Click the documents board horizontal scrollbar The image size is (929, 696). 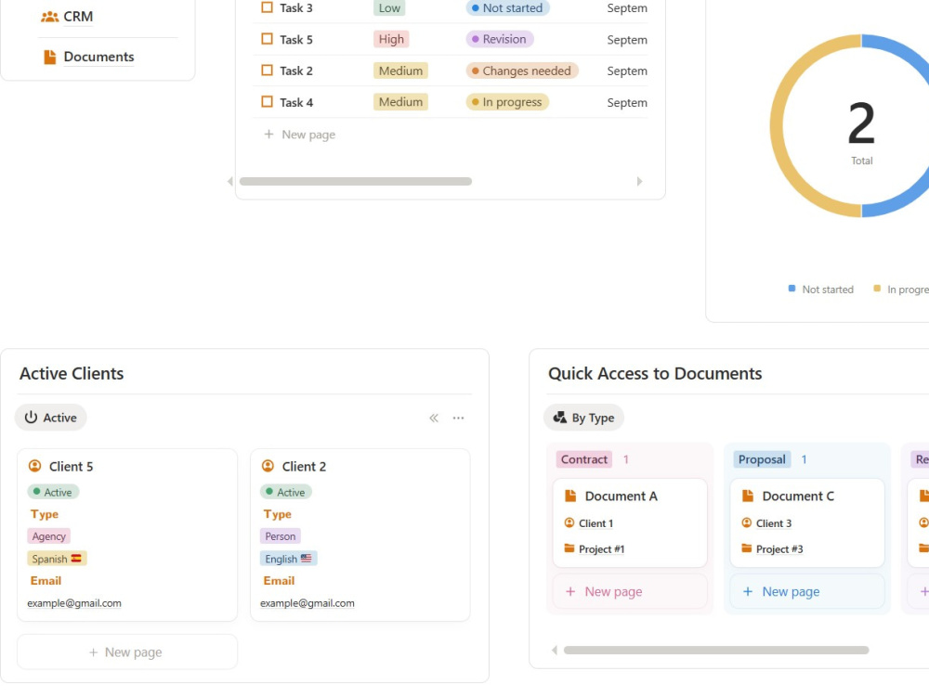(x=716, y=650)
